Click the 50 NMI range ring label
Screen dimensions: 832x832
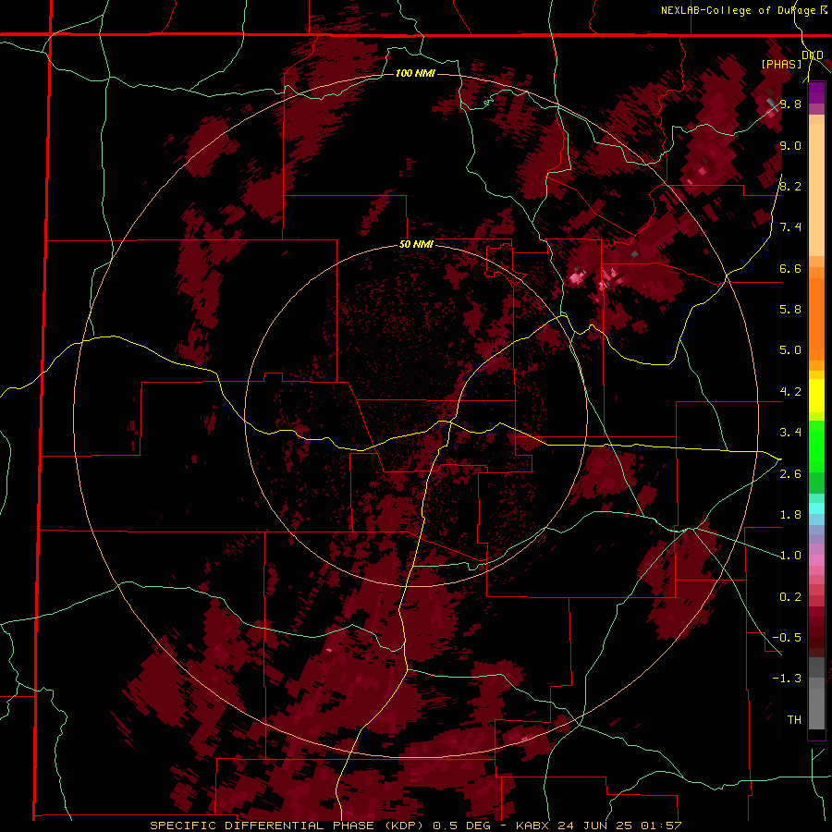point(416,244)
